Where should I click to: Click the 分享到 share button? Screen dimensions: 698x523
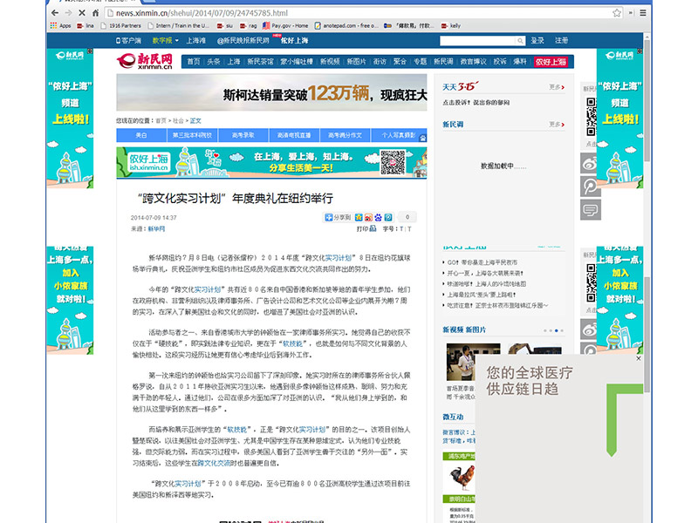[338, 217]
